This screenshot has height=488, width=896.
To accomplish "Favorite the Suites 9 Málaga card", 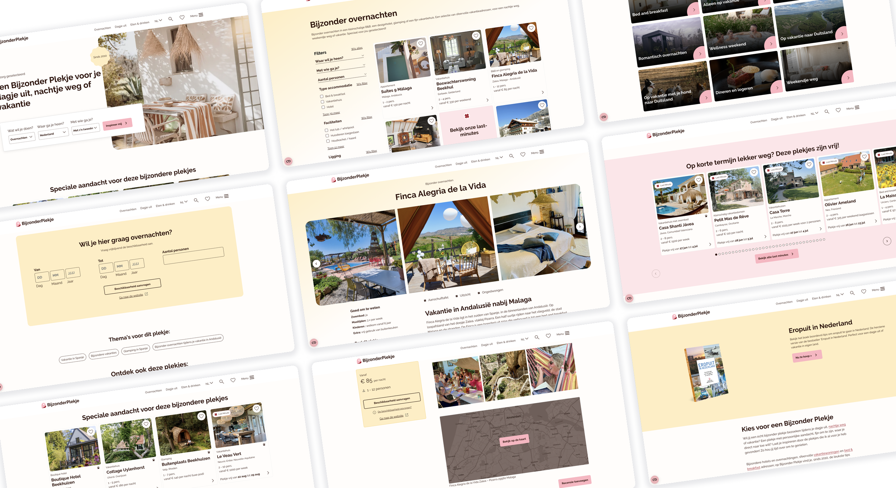I will [421, 43].
